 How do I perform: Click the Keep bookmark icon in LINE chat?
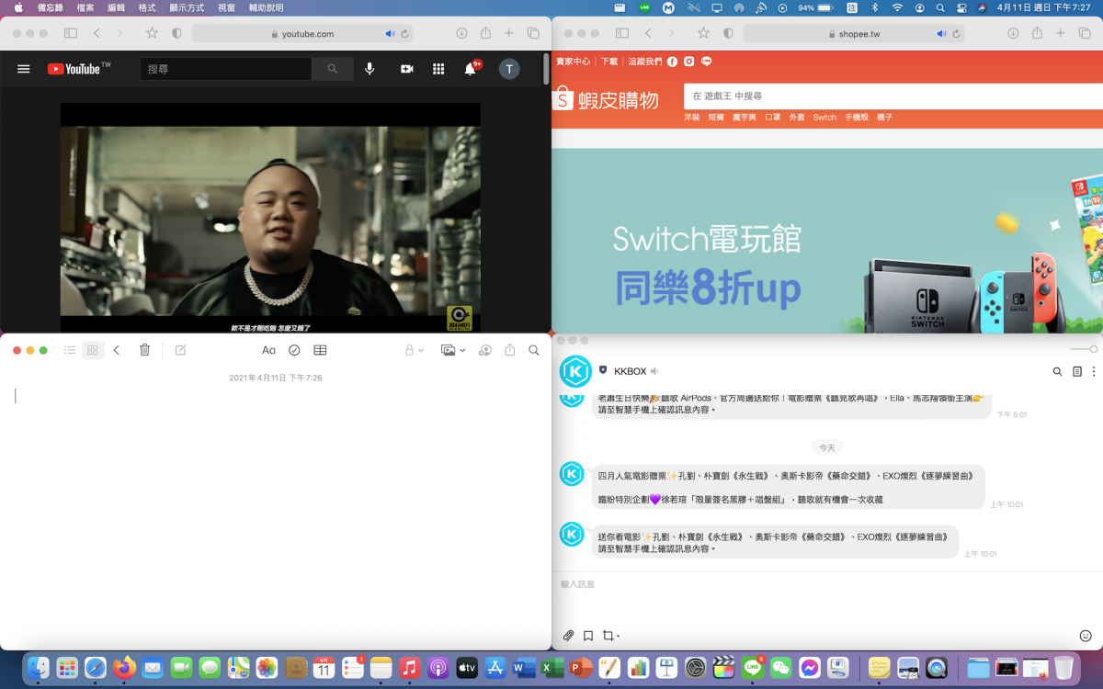[588, 636]
